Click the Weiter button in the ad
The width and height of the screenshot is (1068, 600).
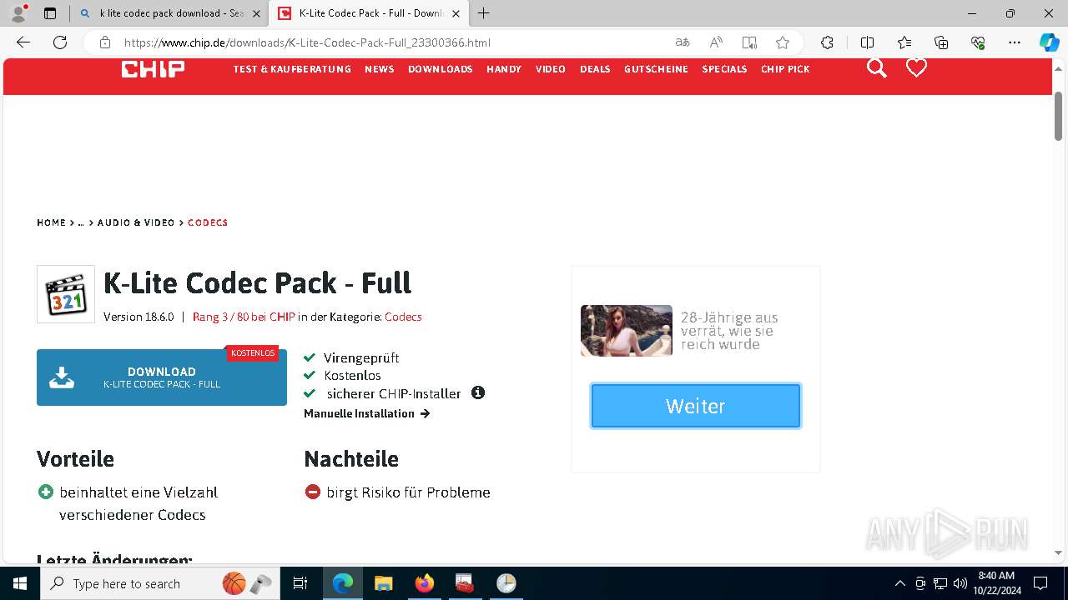tap(696, 406)
